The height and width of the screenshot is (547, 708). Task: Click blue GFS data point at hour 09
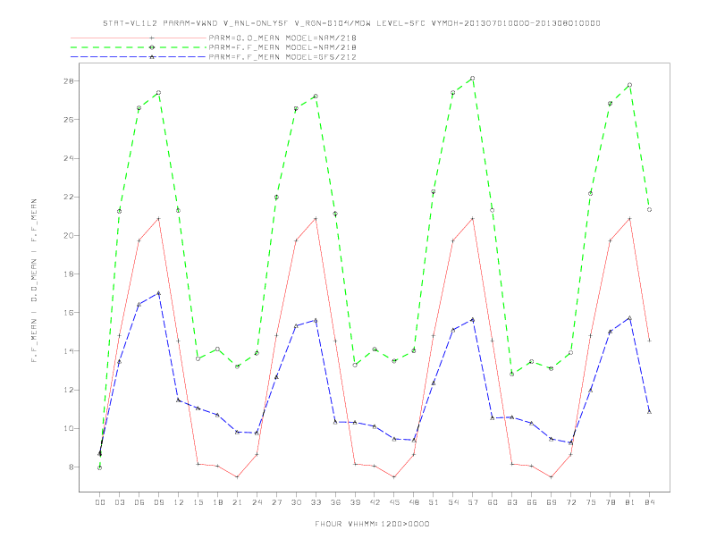(158, 293)
